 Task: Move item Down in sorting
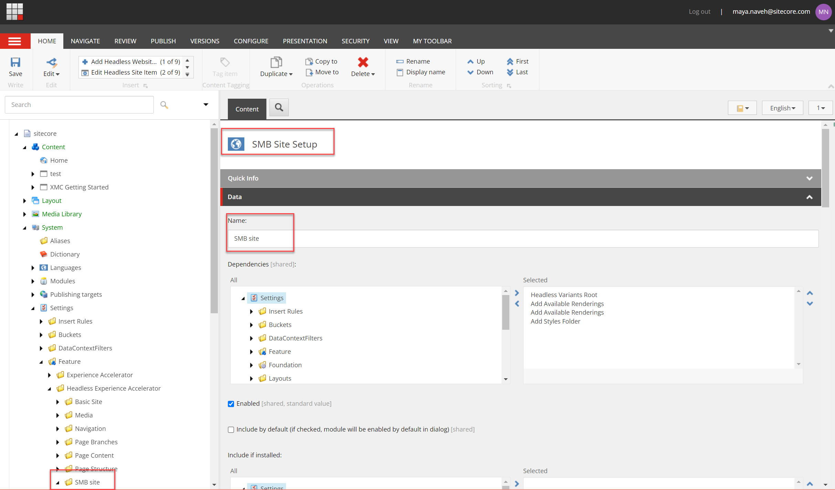[x=480, y=72]
